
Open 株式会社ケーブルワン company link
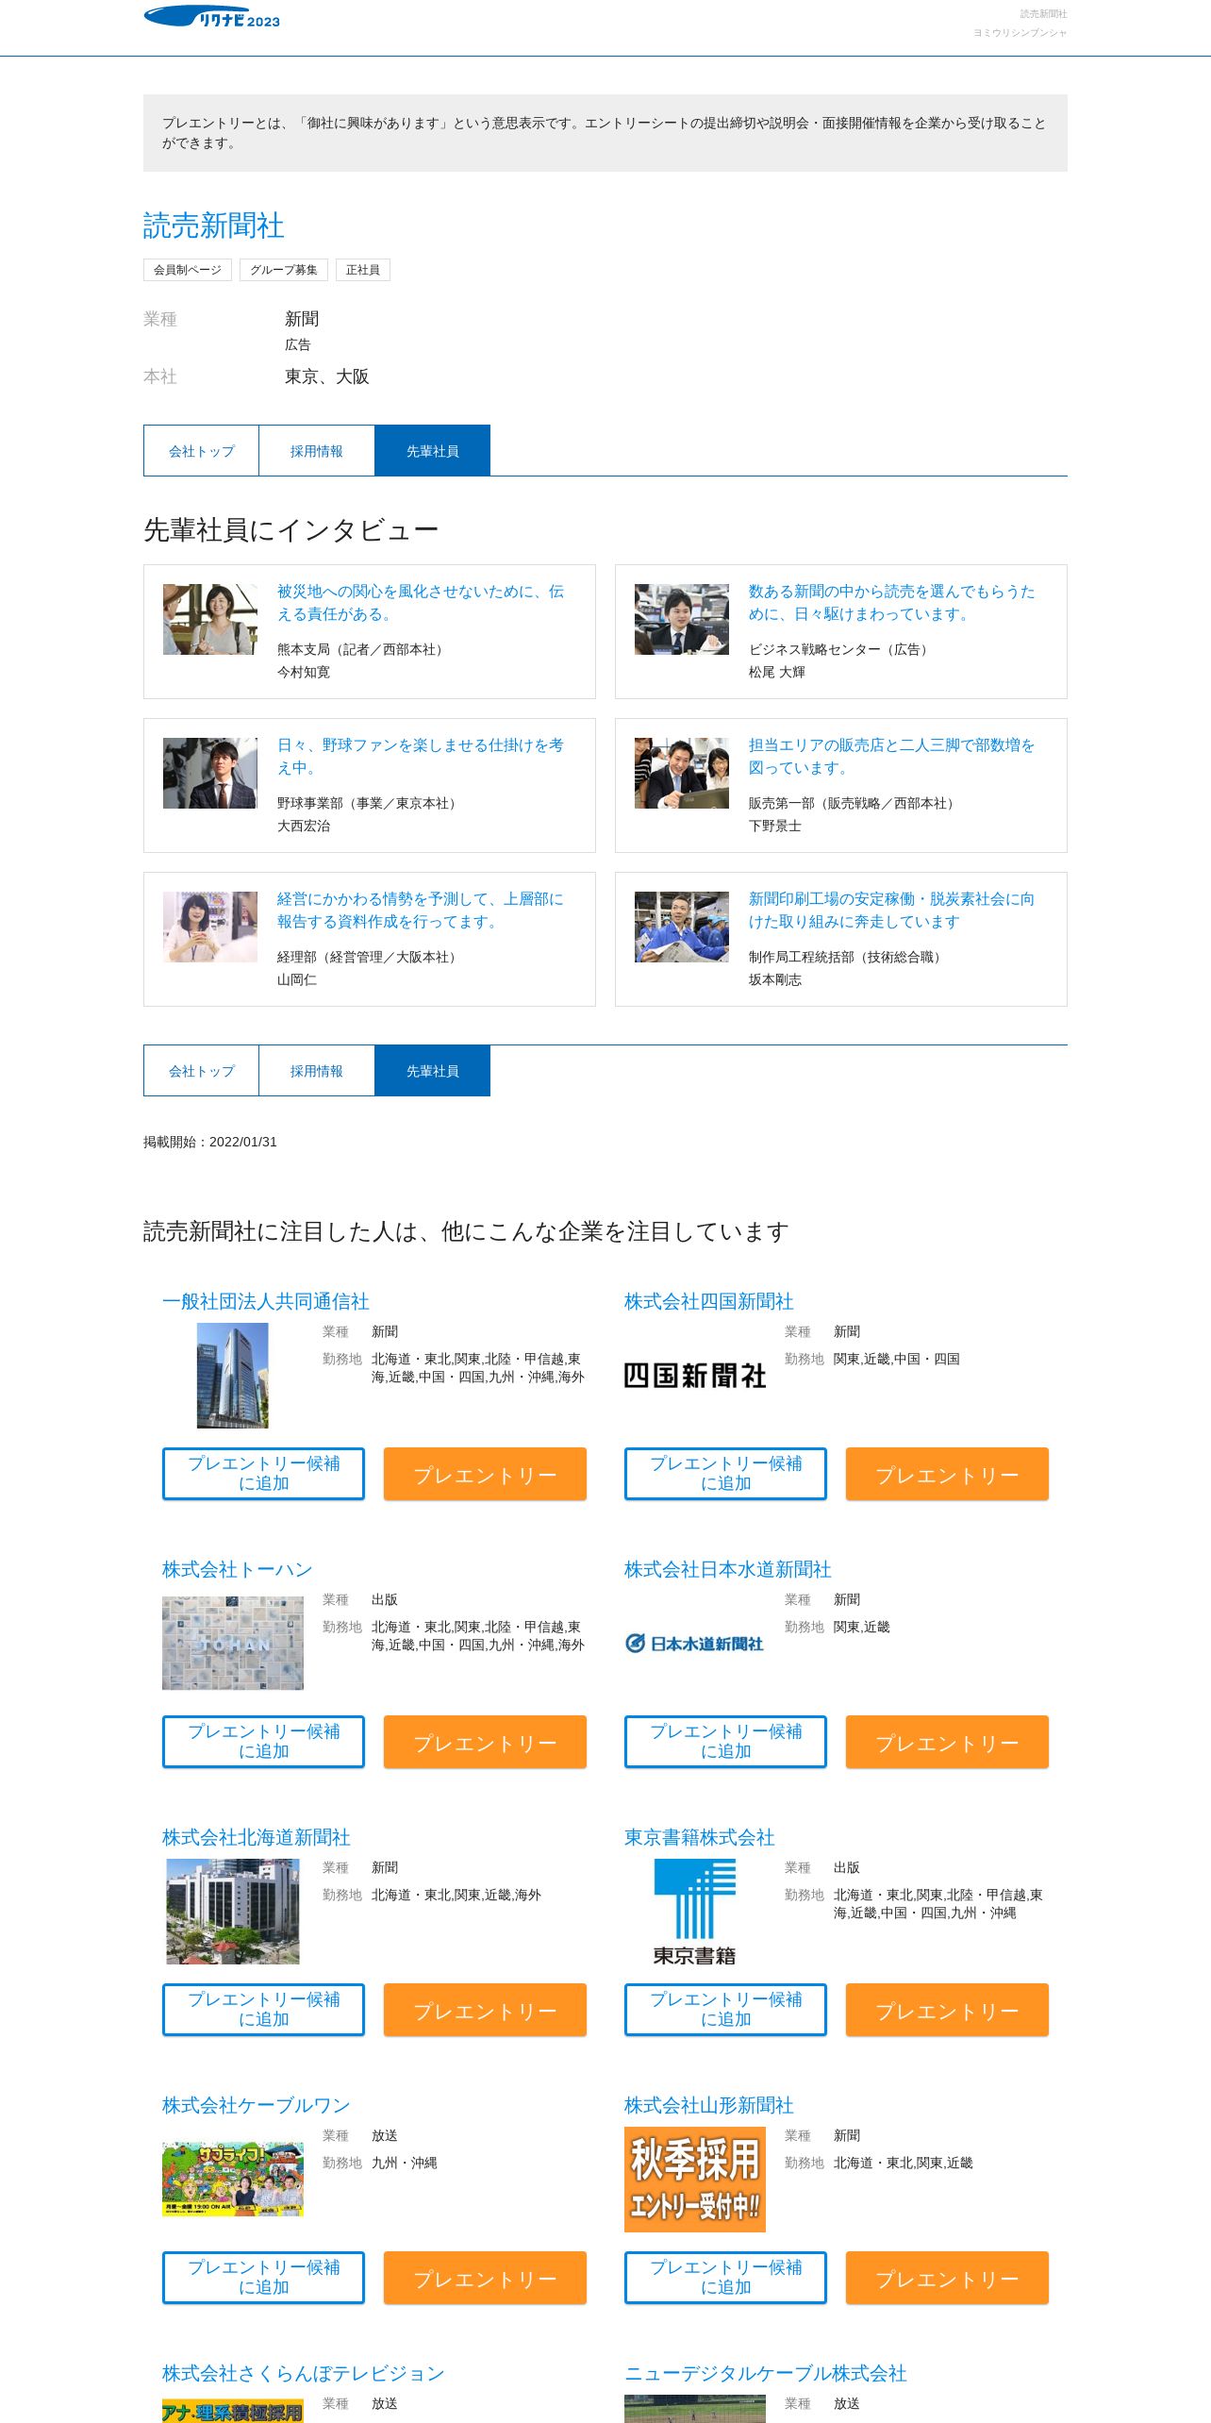257,2105
